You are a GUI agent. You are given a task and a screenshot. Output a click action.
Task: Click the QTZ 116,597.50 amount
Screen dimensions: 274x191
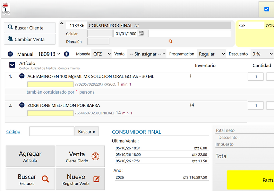click(195, 177)
